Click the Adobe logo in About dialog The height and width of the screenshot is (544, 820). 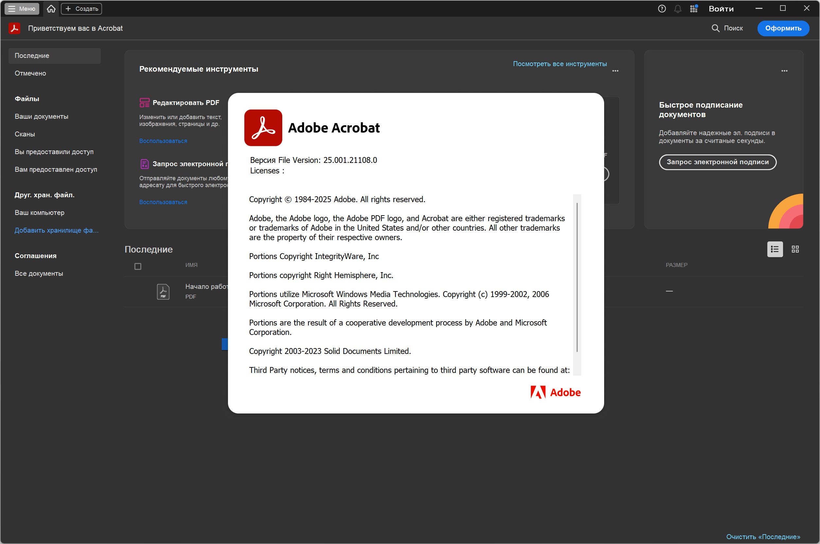[555, 392]
